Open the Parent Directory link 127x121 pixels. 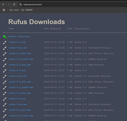tap(19, 37)
